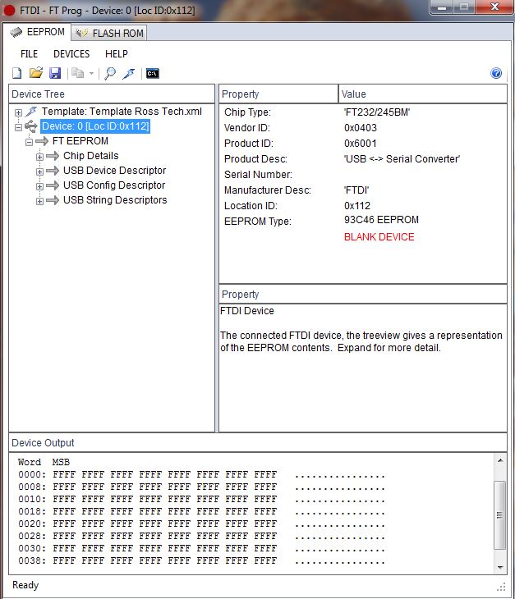Close the FT Prog window
Image resolution: width=515 pixels, height=599 pixels.
point(494,7)
